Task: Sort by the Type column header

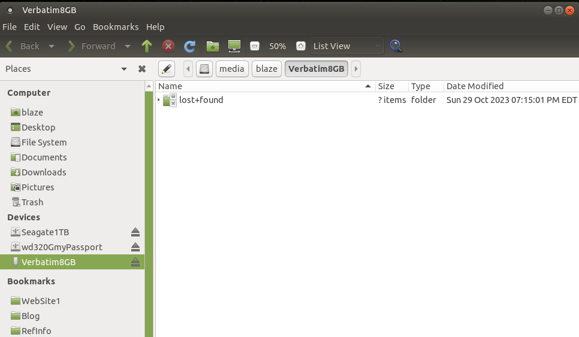Action: tap(426, 86)
